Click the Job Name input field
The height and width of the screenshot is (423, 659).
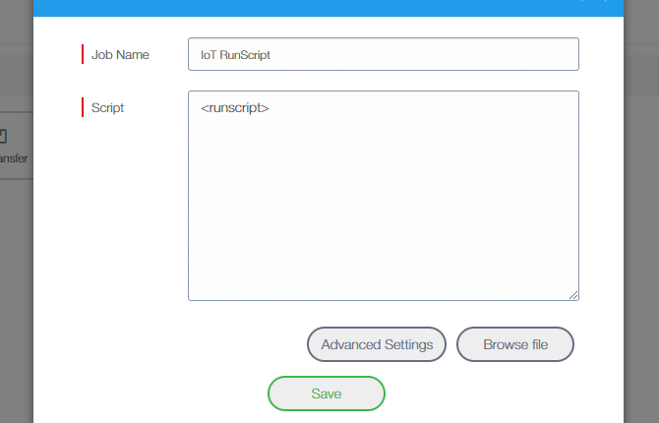(x=384, y=54)
